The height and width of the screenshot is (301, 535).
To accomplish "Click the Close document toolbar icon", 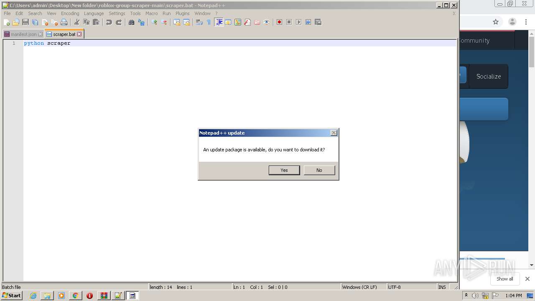I will pyautogui.click(x=45, y=22).
